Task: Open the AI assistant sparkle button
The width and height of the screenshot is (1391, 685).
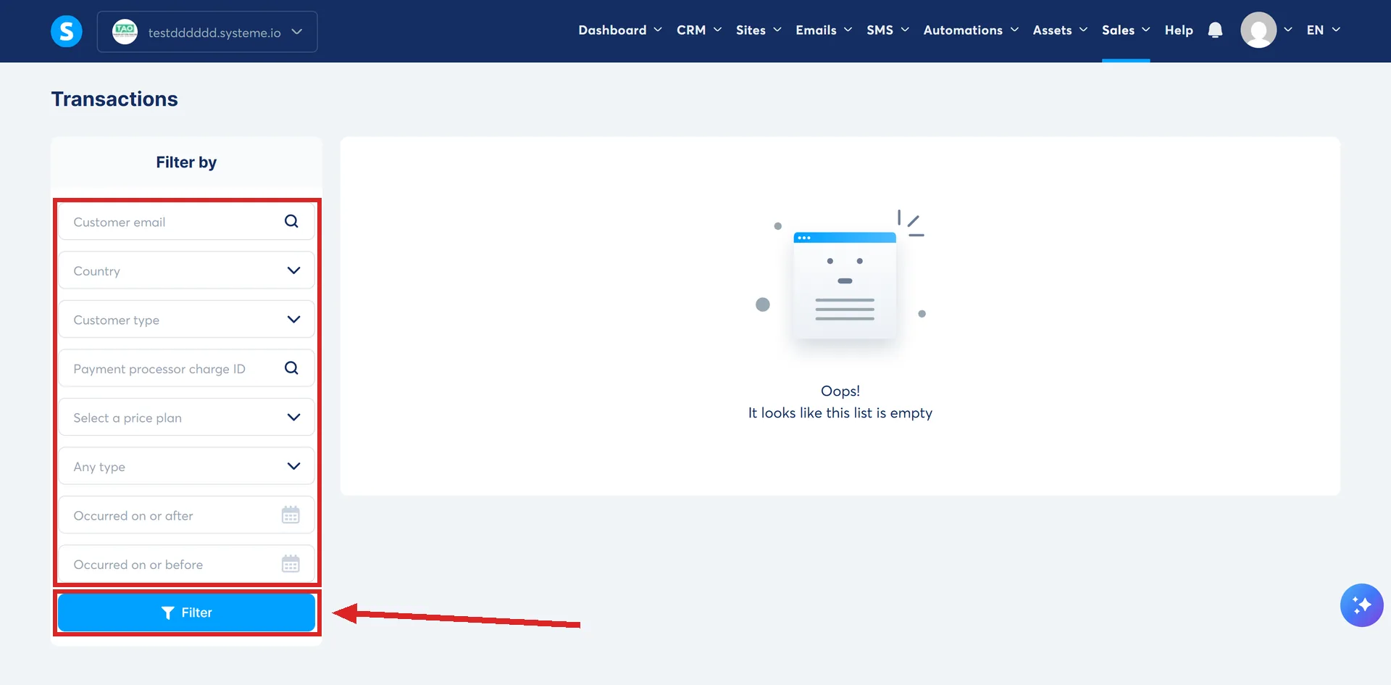Action: click(x=1361, y=605)
